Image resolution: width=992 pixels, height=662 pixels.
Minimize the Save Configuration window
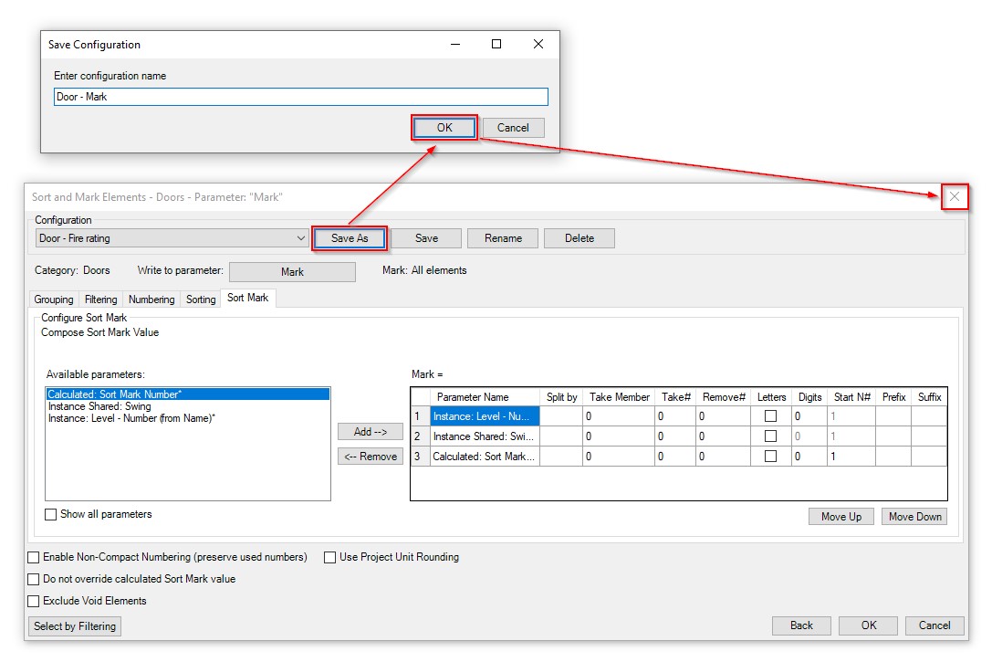point(454,45)
